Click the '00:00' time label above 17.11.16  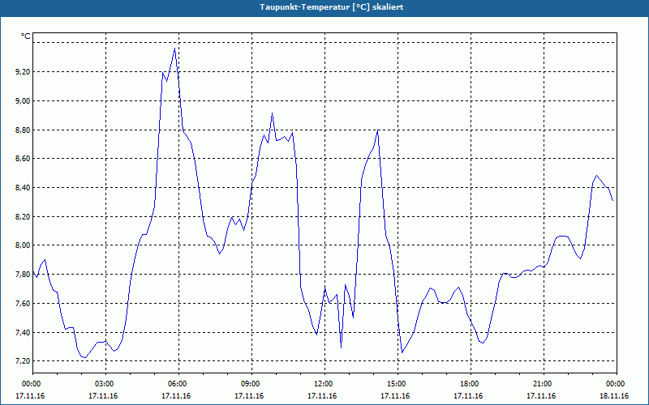(30, 384)
